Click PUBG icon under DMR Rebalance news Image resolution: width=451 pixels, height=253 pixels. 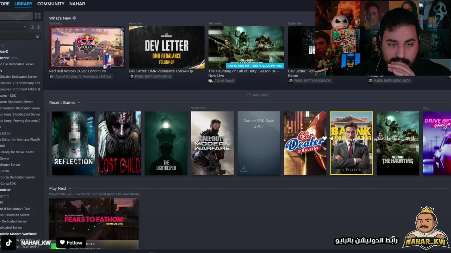tap(131, 77)
